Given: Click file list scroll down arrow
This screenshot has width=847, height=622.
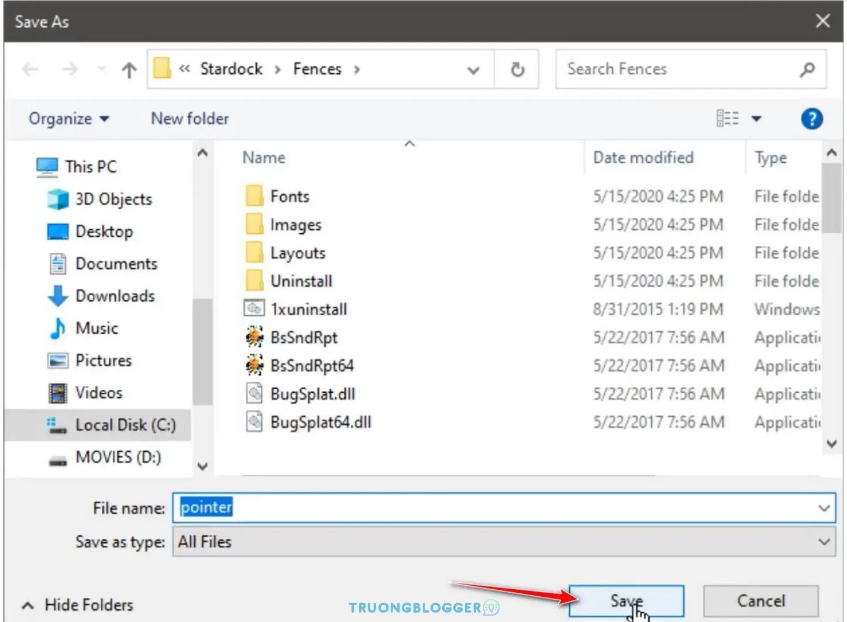Looking at the screenshot, I should click(x=831, y=444).
